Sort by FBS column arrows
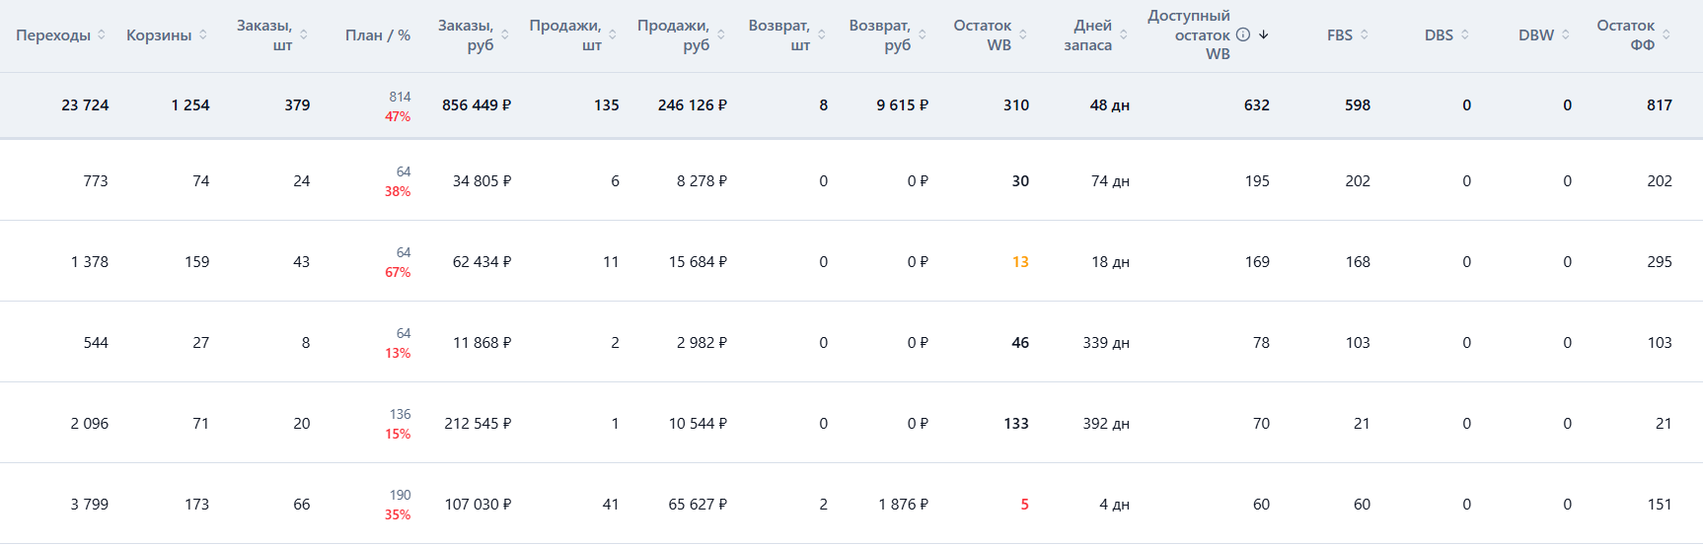This screenshot has width=1703, height=545. (1365, 34)
